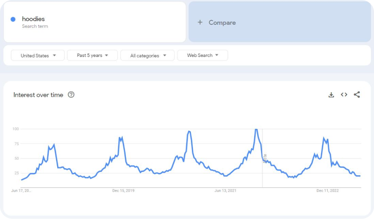Click the Note marker on the chart

click(265, 159)
